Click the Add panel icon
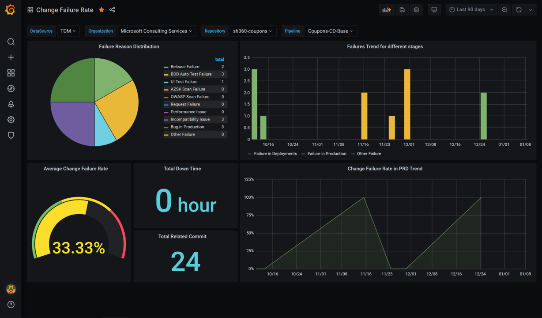The width and height of the screenshot is (542, 318). point(387,10)
